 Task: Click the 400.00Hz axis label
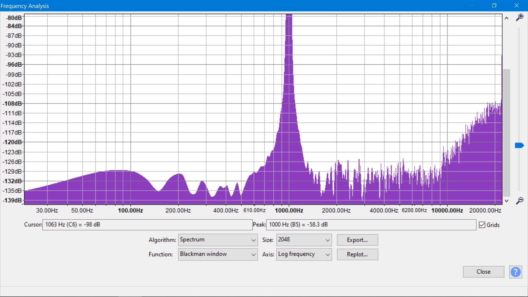tap(226, 211)
